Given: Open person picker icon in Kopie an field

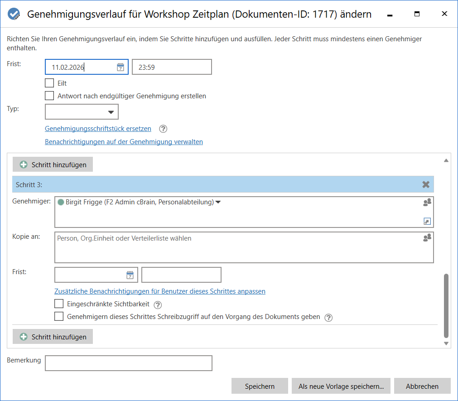Looking at the screenshot, I should [x=427, y=238].
